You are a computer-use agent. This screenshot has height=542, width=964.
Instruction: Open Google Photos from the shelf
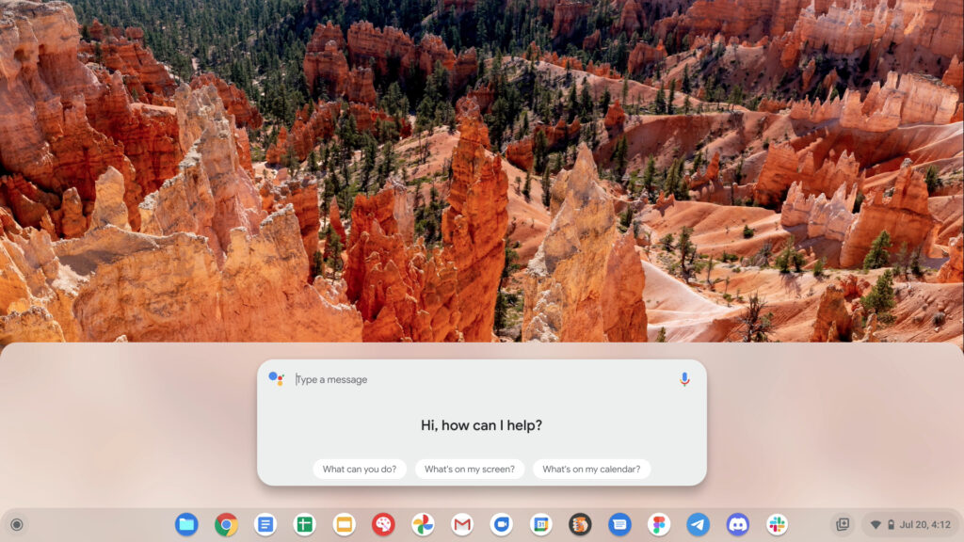coord(423,524)
